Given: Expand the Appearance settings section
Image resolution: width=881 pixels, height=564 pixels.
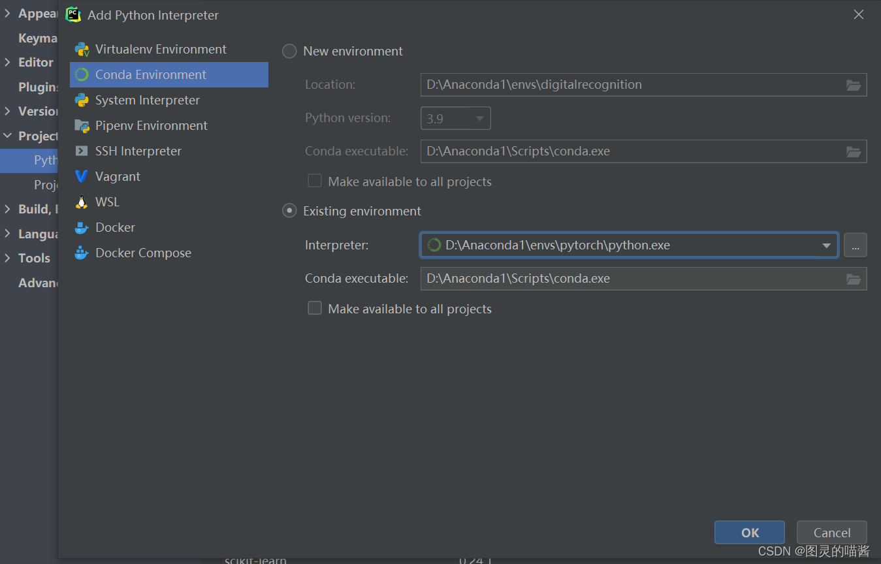Looking at the screenshot, I should point(7,13).
